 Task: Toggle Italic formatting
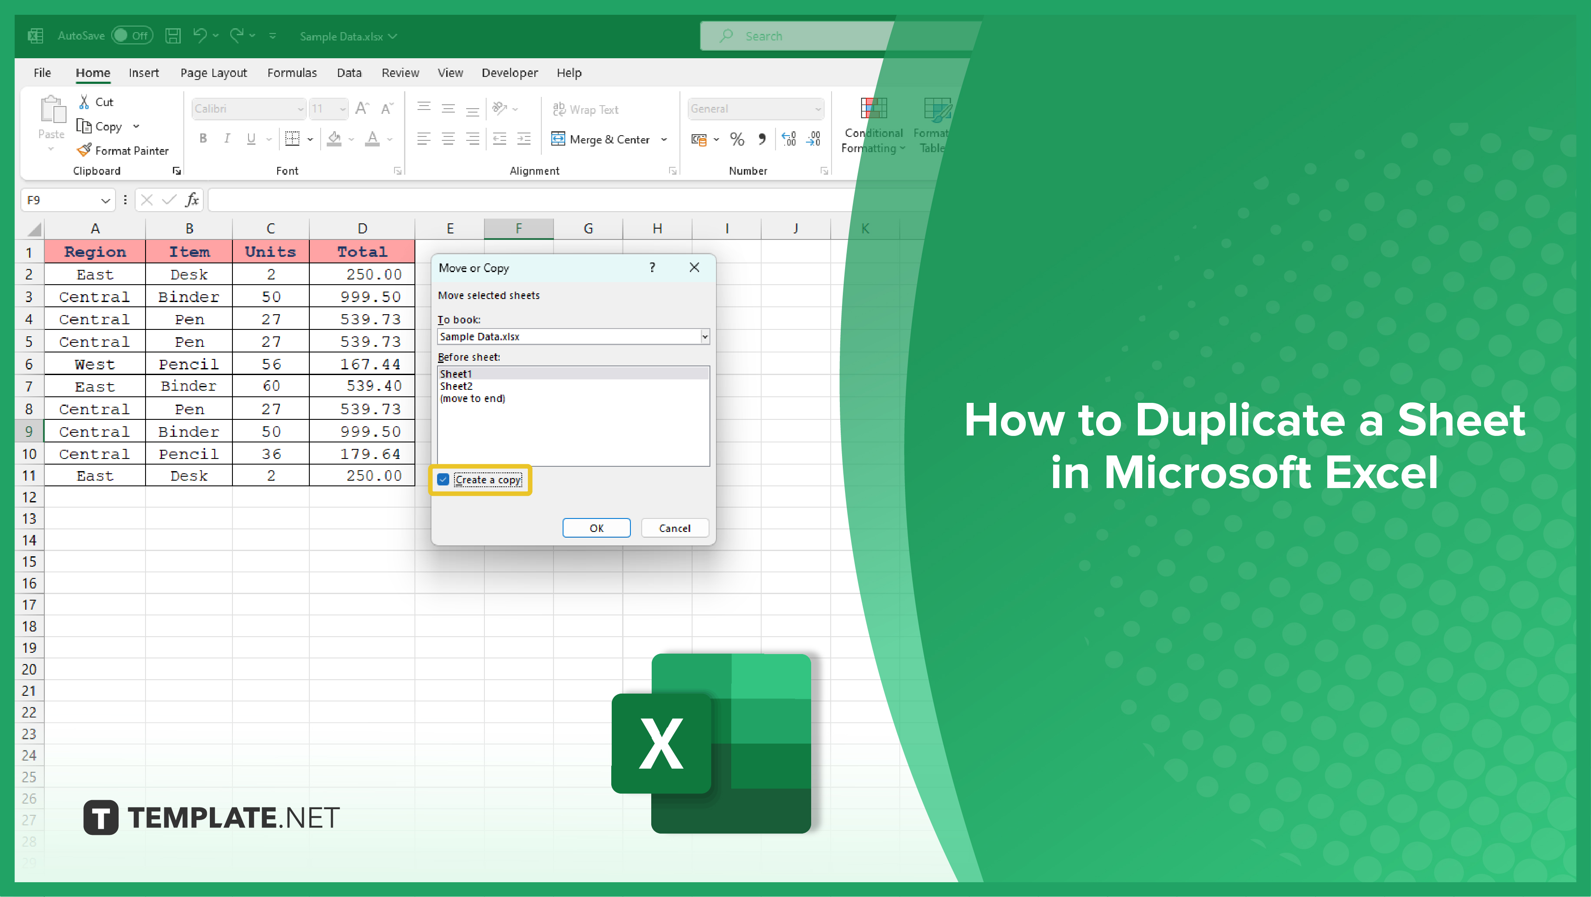point(227,138)
